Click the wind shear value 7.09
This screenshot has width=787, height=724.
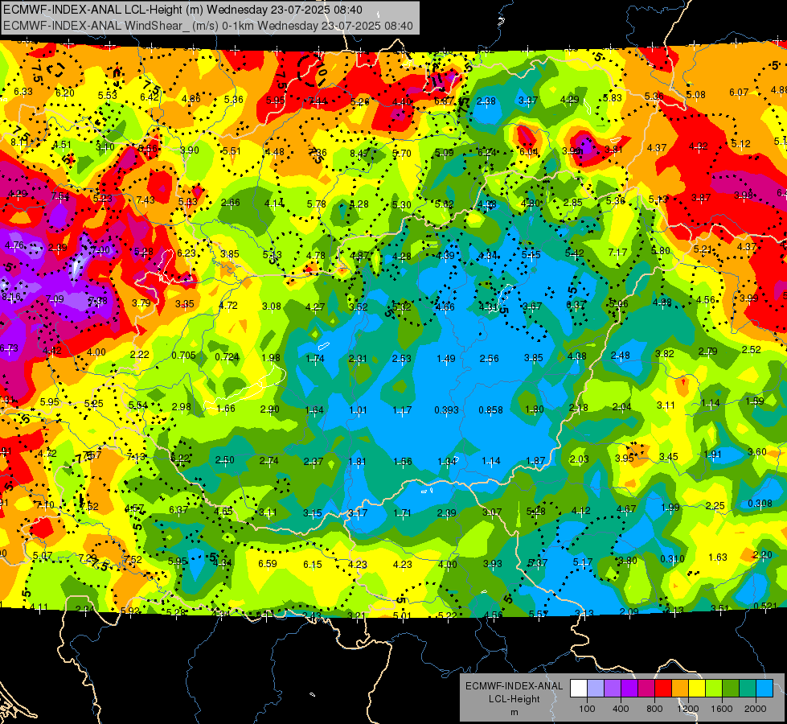point(55,299)
